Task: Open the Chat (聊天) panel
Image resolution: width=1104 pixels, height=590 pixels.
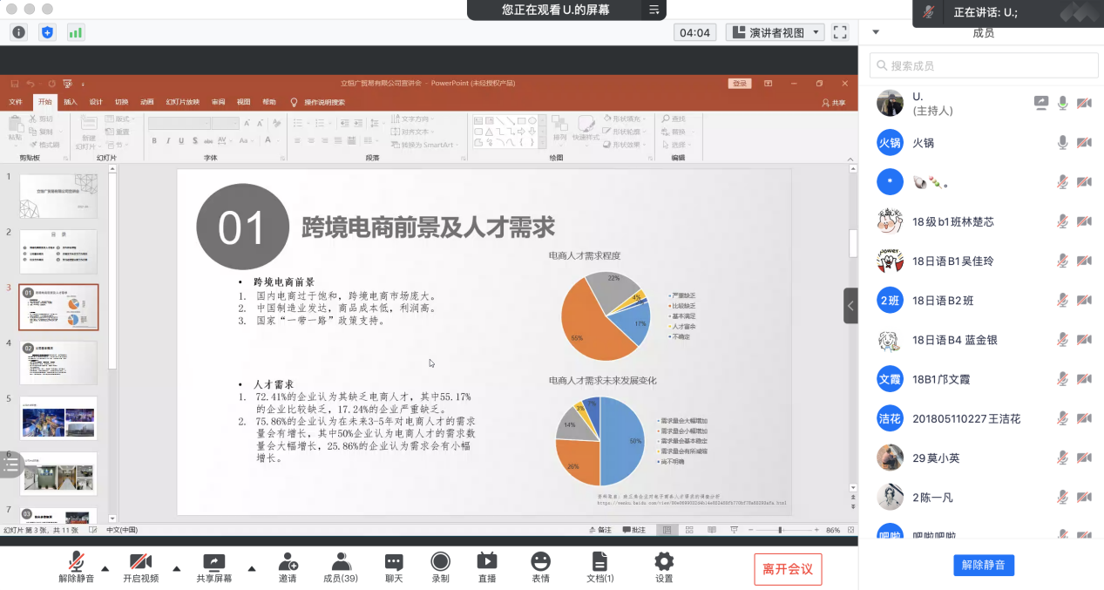Action: [394, 567]
